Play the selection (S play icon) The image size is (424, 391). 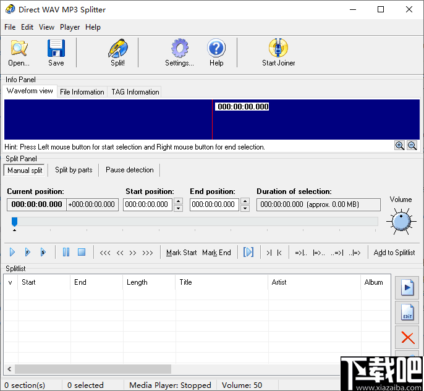click(x=43, y=253)
